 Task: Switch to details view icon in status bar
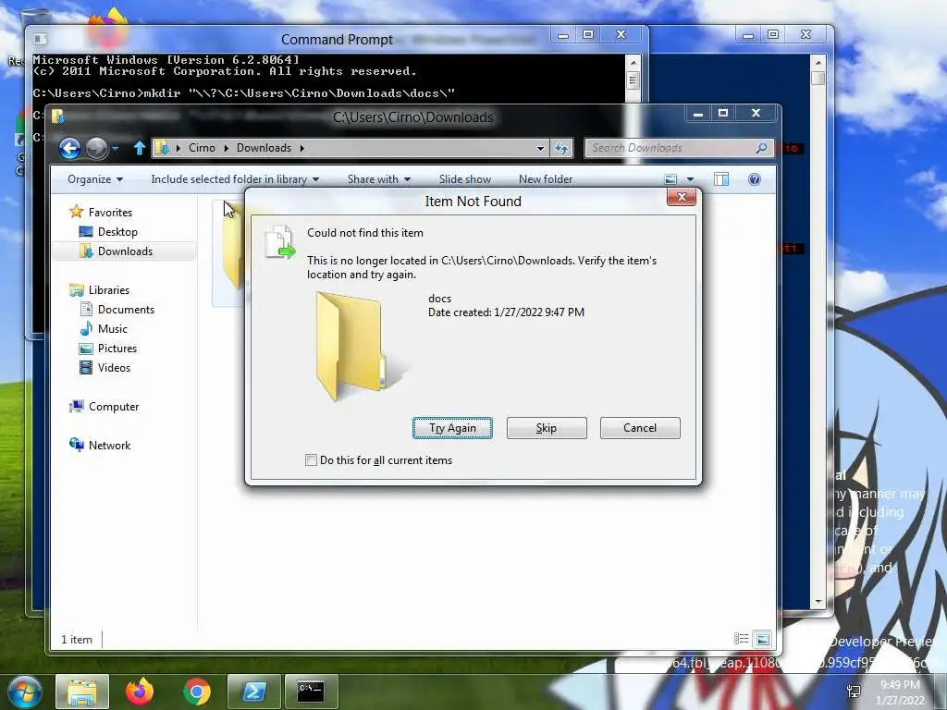coord(741,639)
